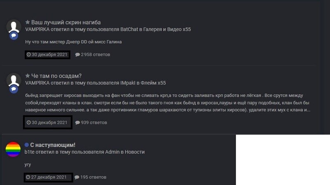Open the topic "Ваш лучший скрин нагиба"

coord(66,22)
